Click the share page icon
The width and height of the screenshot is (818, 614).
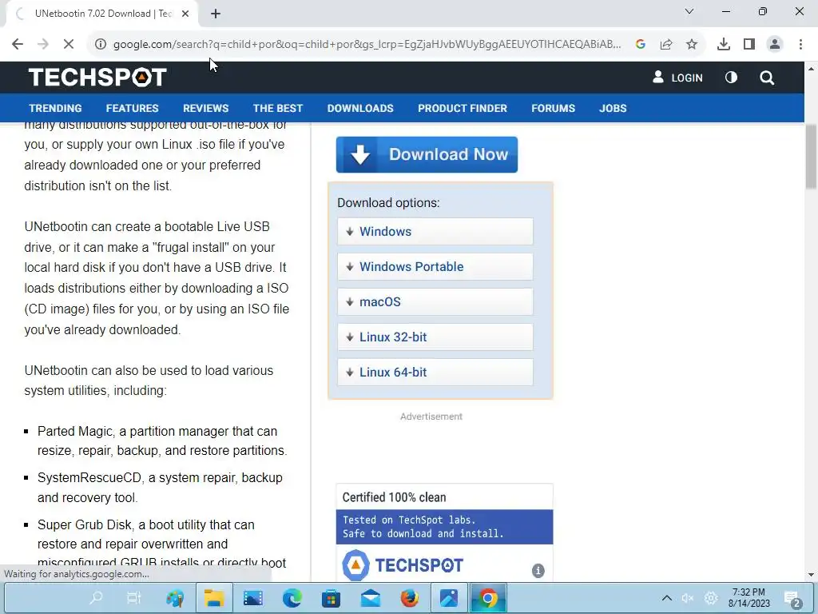pos(666,45)
